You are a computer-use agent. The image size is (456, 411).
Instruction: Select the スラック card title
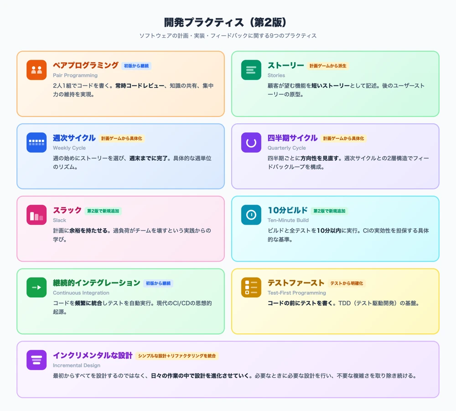(x=67, y=211)
